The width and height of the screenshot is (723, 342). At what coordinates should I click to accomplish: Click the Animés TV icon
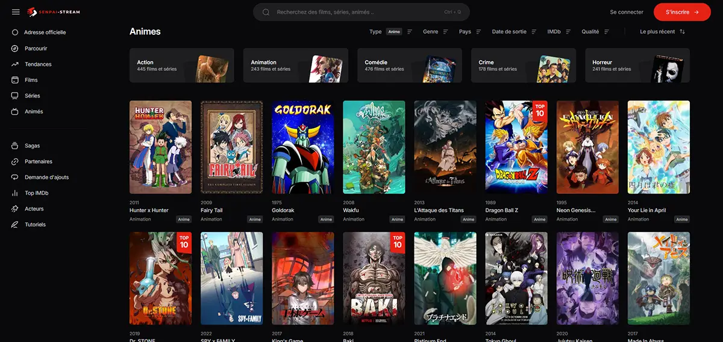(x=15, y=112)
